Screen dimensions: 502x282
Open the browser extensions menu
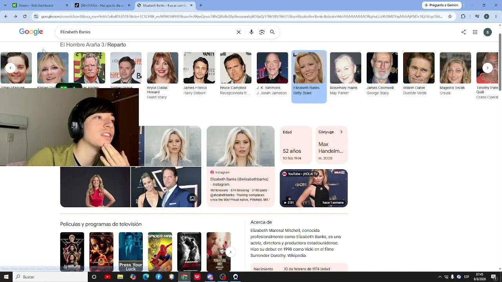[463, 16]
